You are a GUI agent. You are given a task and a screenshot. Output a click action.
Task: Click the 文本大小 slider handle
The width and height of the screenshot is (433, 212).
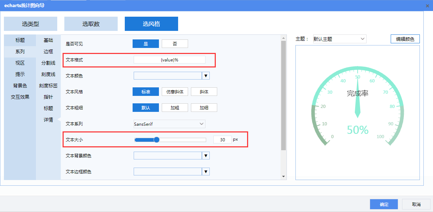click(x=156, y=140)
